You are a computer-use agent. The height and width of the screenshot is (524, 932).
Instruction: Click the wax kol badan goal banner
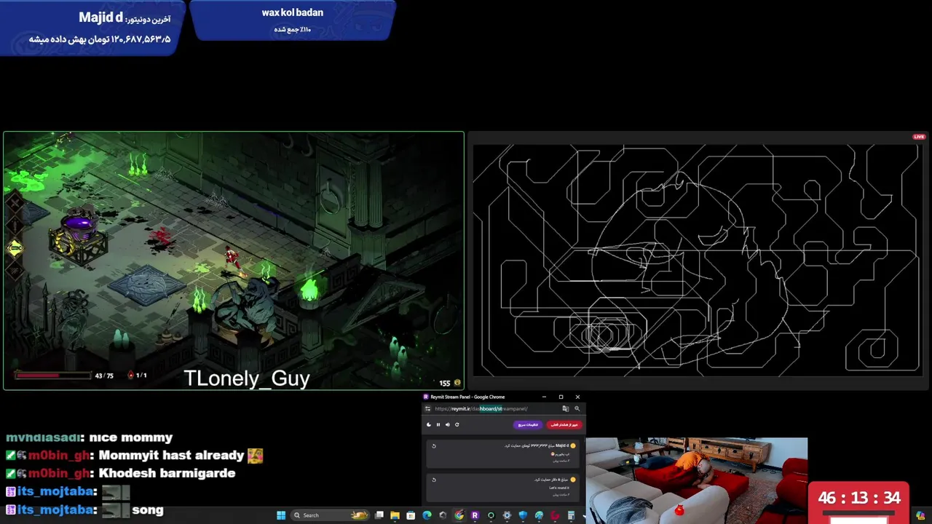[x=293, y=20]
